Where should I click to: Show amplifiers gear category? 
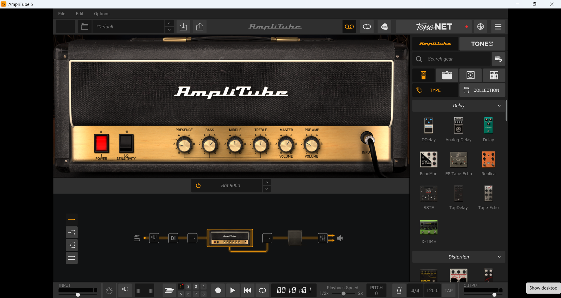[447, 75]
